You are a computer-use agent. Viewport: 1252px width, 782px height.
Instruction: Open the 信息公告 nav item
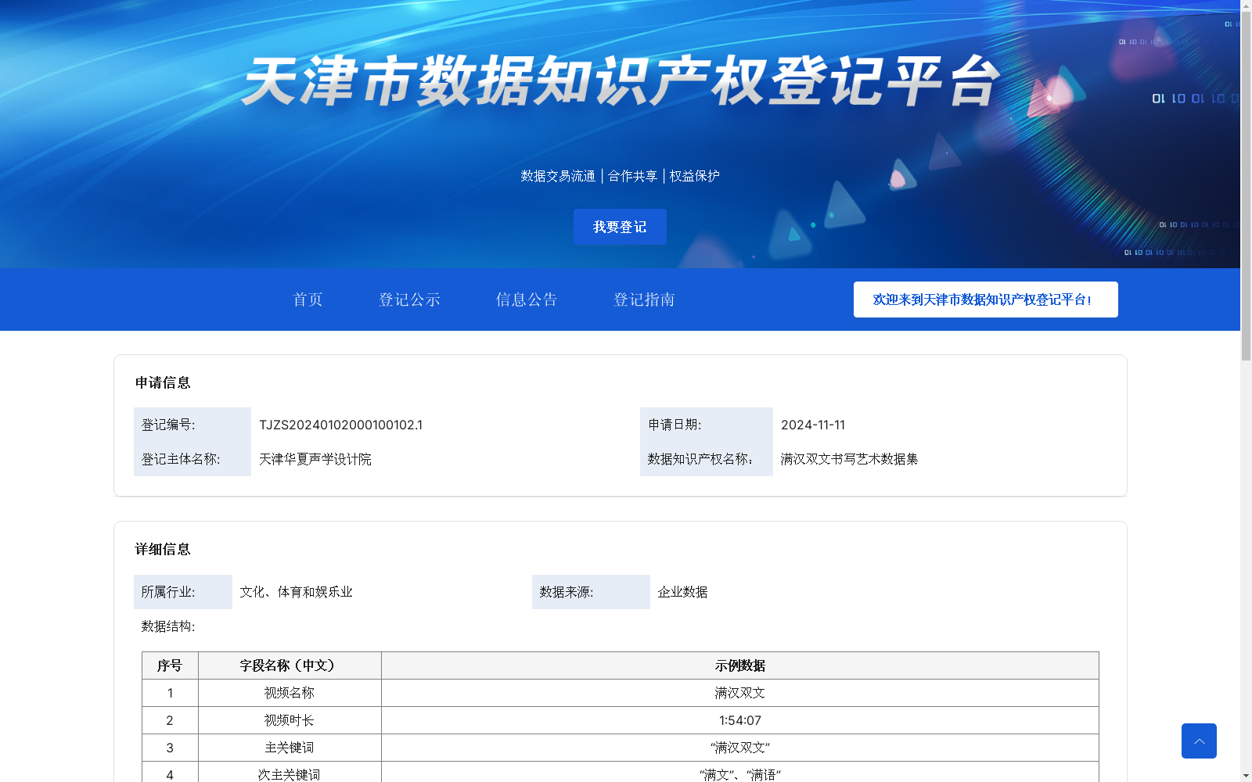click(x=527, y=300)
